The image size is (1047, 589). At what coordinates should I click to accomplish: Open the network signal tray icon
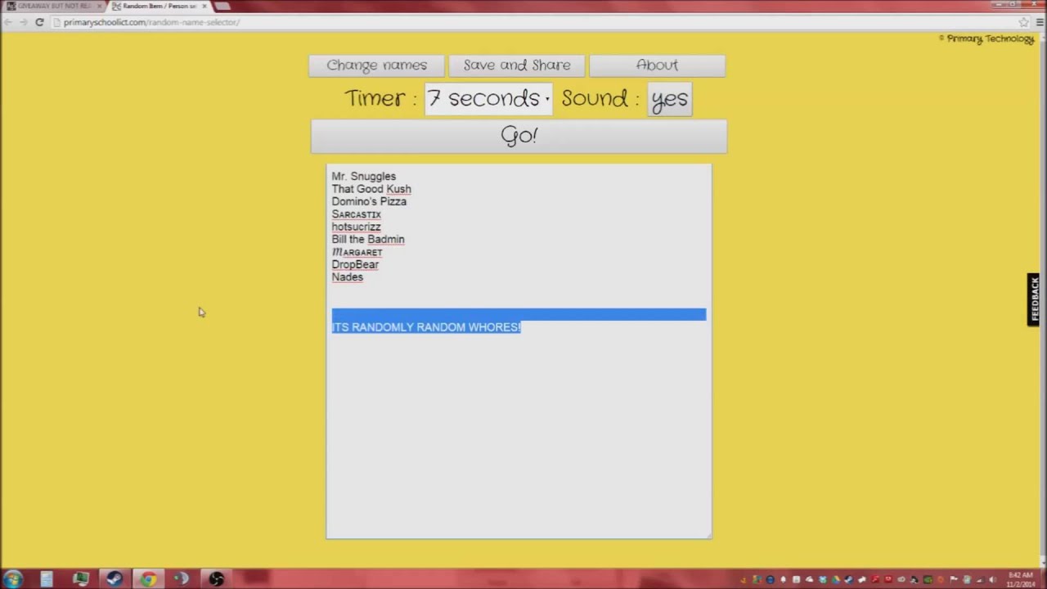point(980,580)
